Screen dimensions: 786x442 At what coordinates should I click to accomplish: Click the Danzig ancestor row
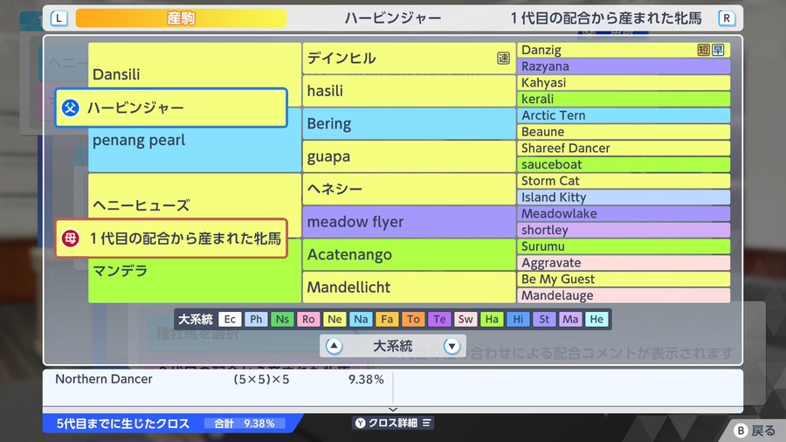(x=624, y=50)
